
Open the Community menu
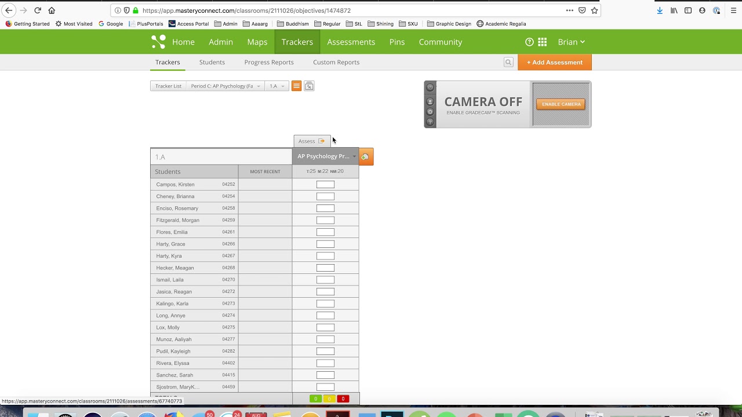point(441,42)
